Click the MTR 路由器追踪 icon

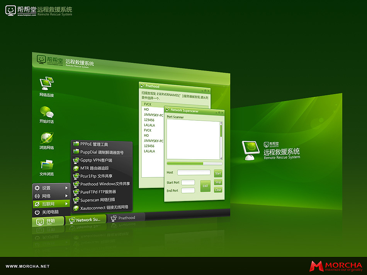click(76, 168)
